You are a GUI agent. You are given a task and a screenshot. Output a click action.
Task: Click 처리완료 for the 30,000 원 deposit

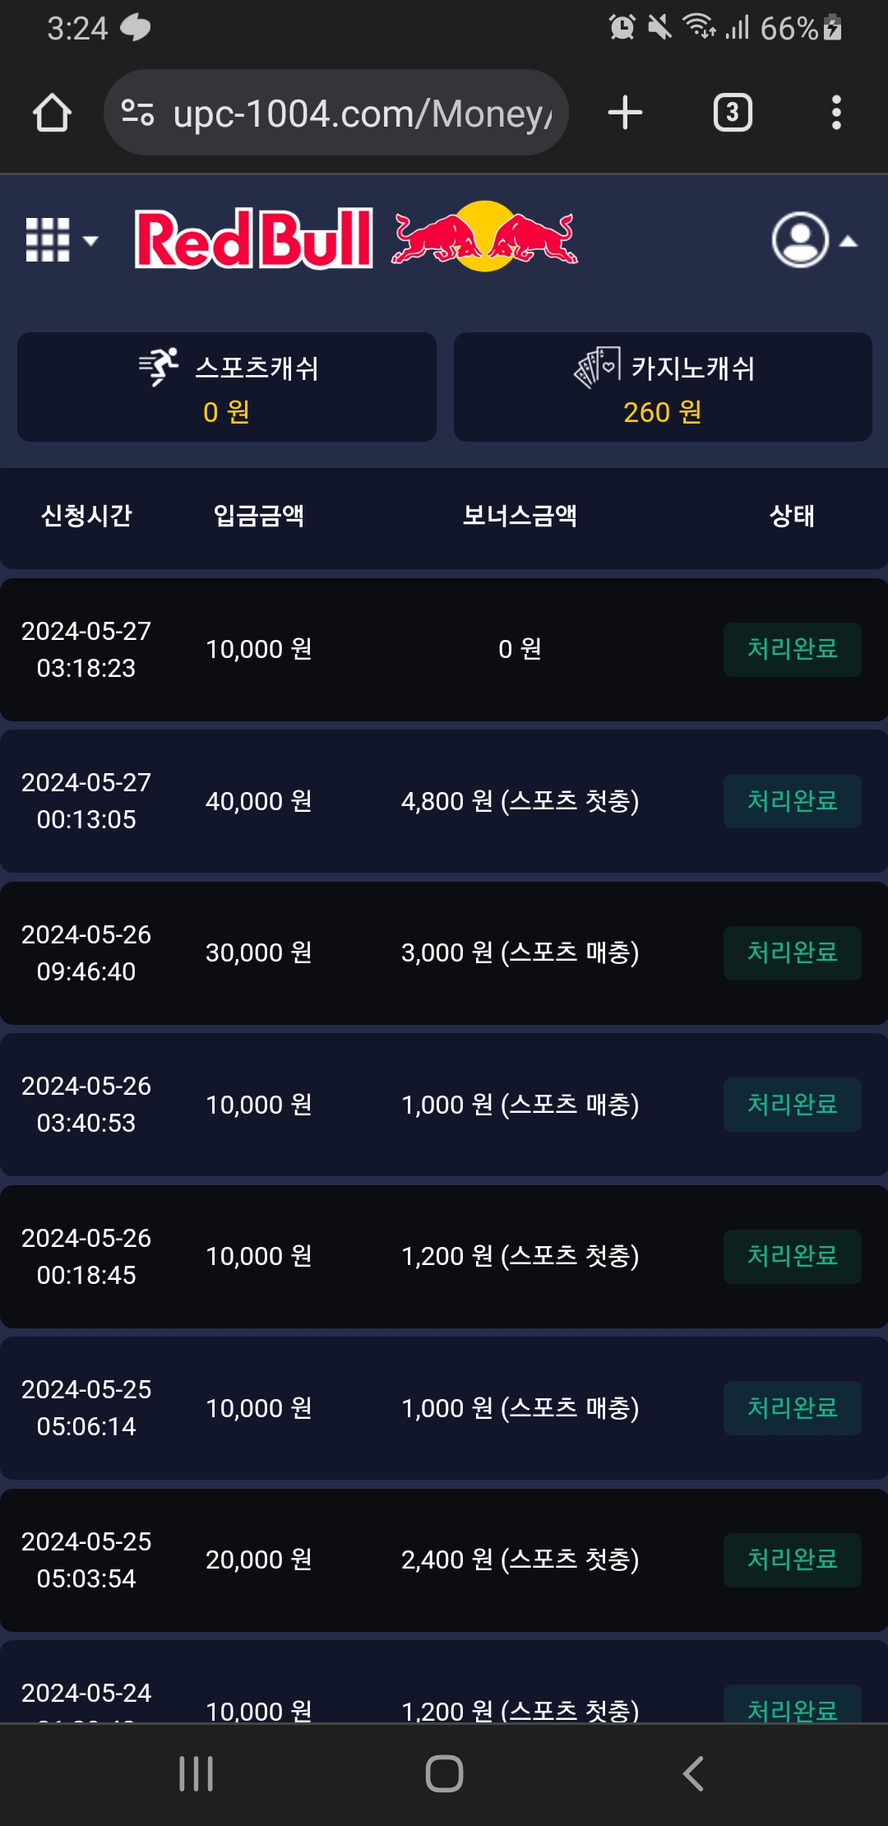pyautogui.click(x=792, y=953)
